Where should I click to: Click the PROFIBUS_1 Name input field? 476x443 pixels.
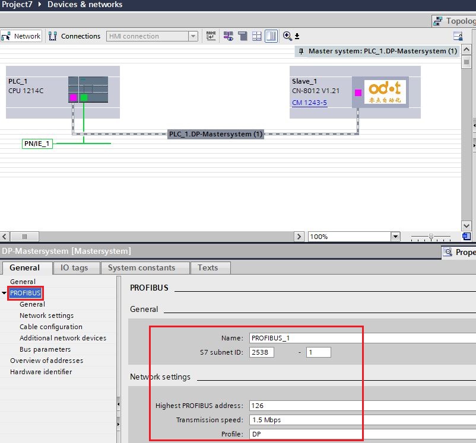pyautogui.click(x=305, y=338)
